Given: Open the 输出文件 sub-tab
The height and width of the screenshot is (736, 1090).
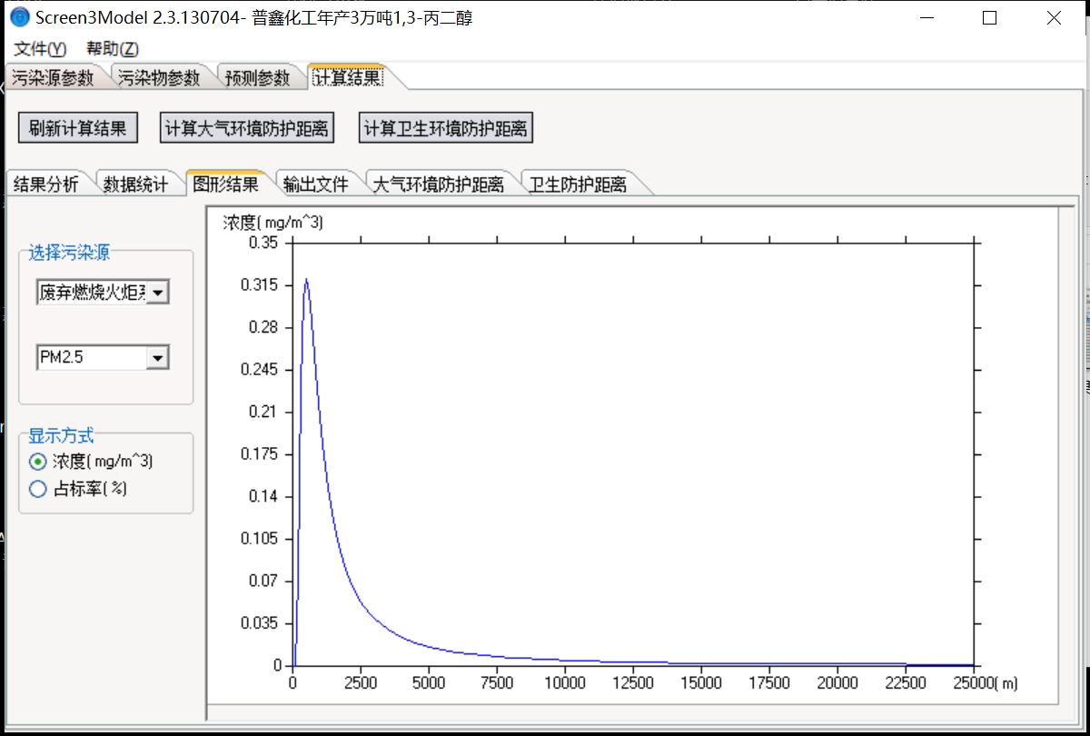Looking at the screenshot, I should (316, 184).
